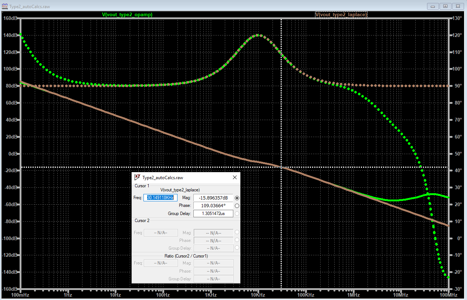The height and width of the screenshot is (300, 467).
Task: Click the waveform window title bar icon
Action: tap(4, 6)
